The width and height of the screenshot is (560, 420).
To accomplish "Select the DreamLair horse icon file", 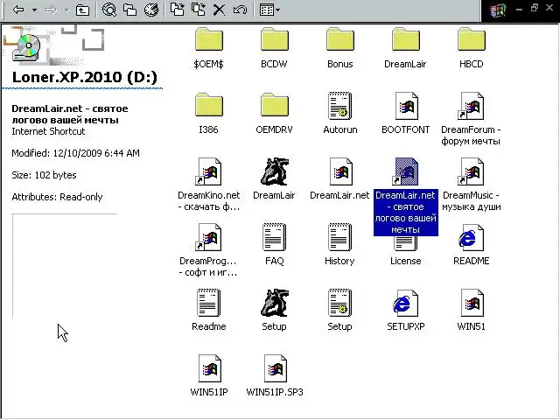I will coord(274,179).
